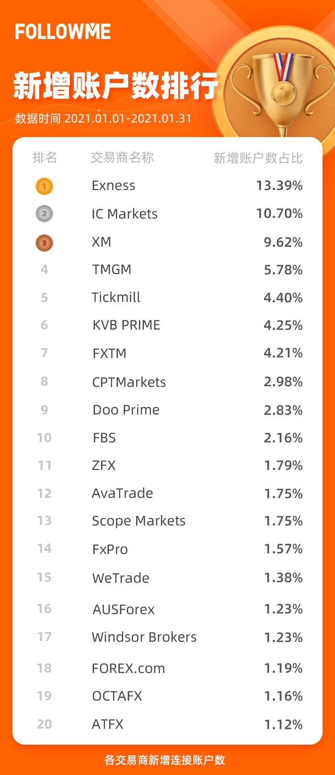Click the 新增账户数排行 title
The width and height of the screenshot is (335, 775).
(116, 87)
